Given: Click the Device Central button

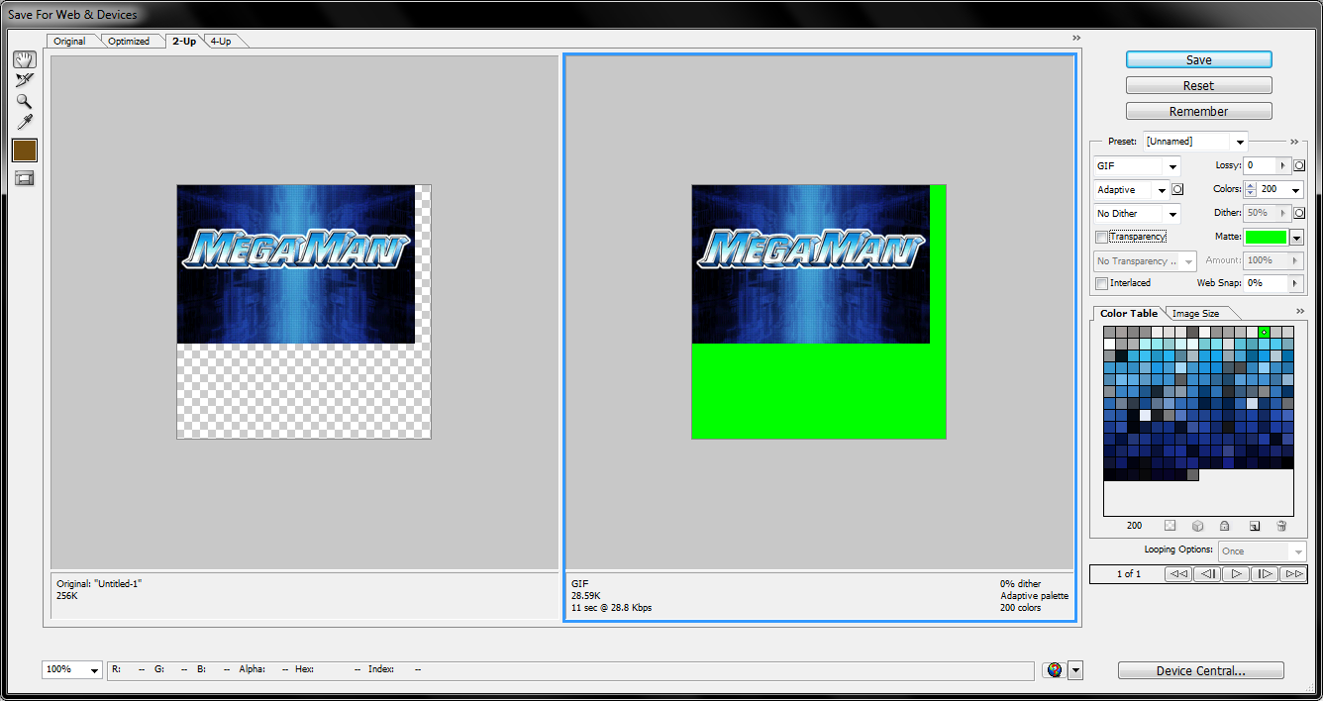Looking at the screenshot, I should 1200,671.
